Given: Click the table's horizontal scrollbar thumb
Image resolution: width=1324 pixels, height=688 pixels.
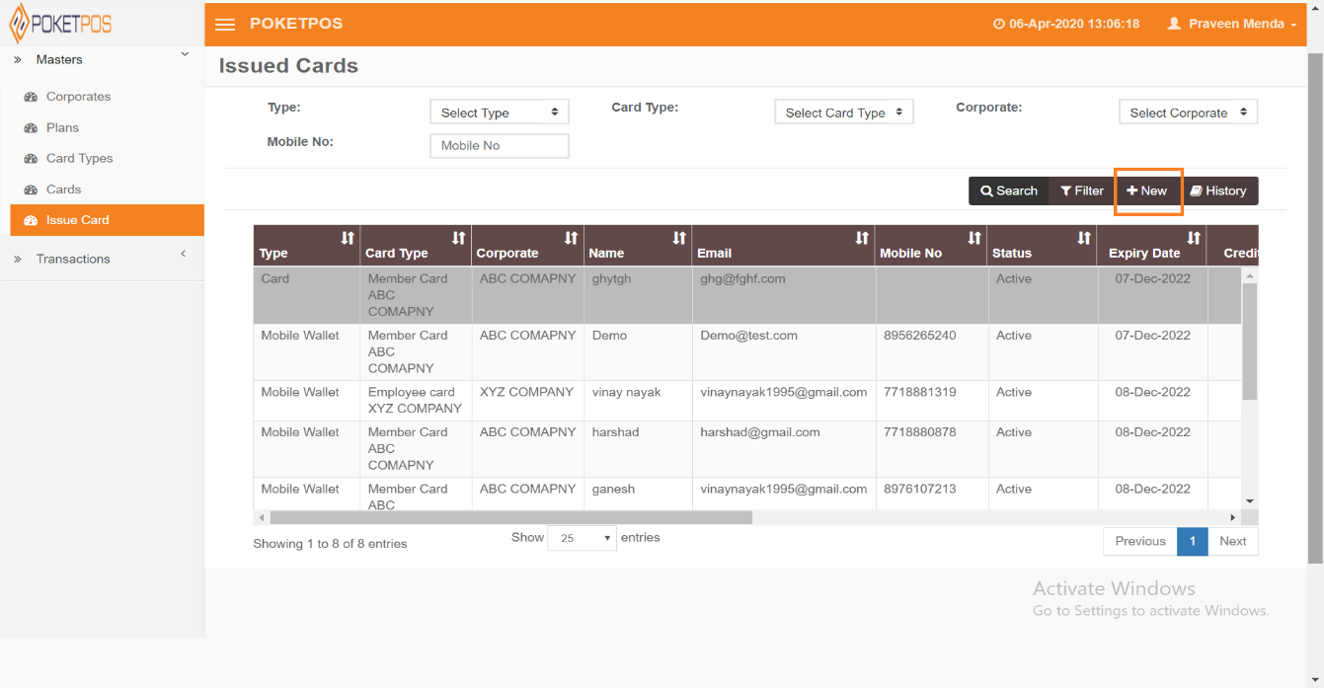Looking at the screenshot, I should [x=511, y=517].
